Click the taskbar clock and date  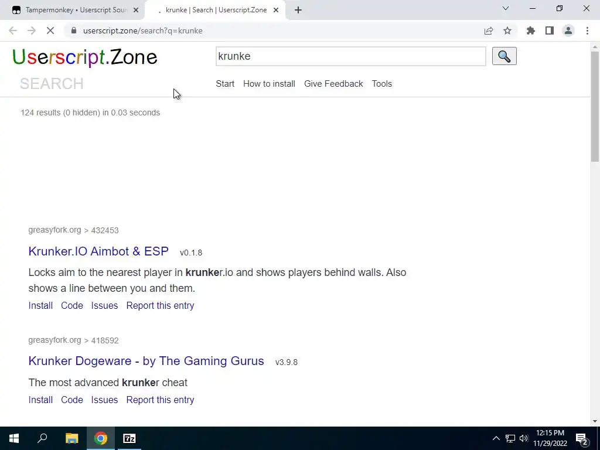(x=550, y=438)
